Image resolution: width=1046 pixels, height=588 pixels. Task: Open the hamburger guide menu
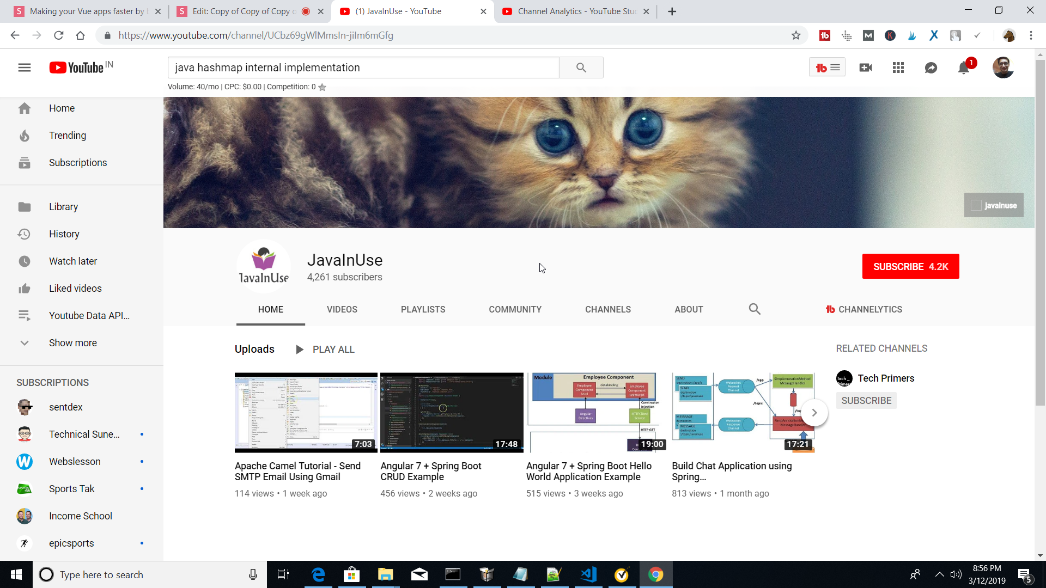25,68
